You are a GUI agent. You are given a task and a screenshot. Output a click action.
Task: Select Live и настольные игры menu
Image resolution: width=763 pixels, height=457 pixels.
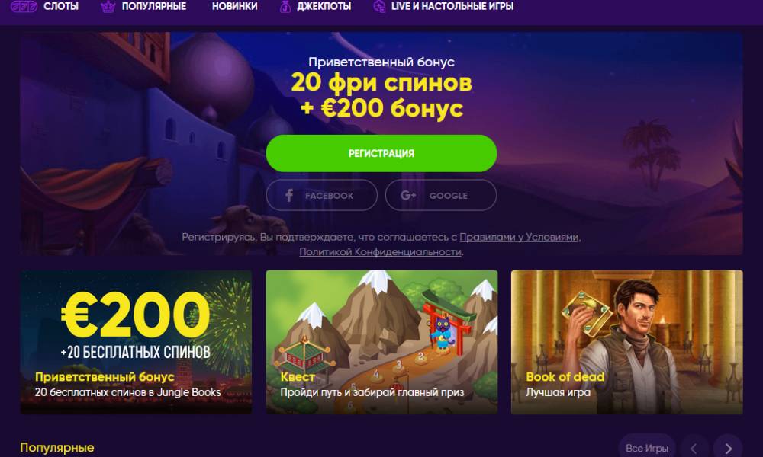click(x=452, y=6)
